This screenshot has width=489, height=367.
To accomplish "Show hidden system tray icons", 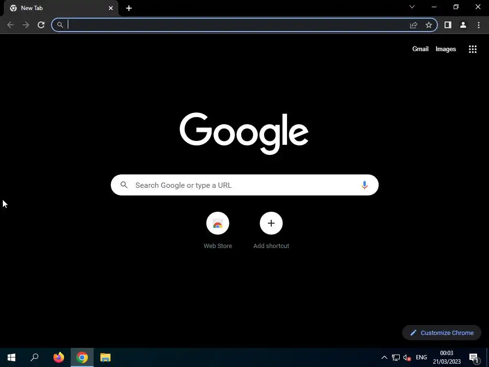I will (384, 357).
